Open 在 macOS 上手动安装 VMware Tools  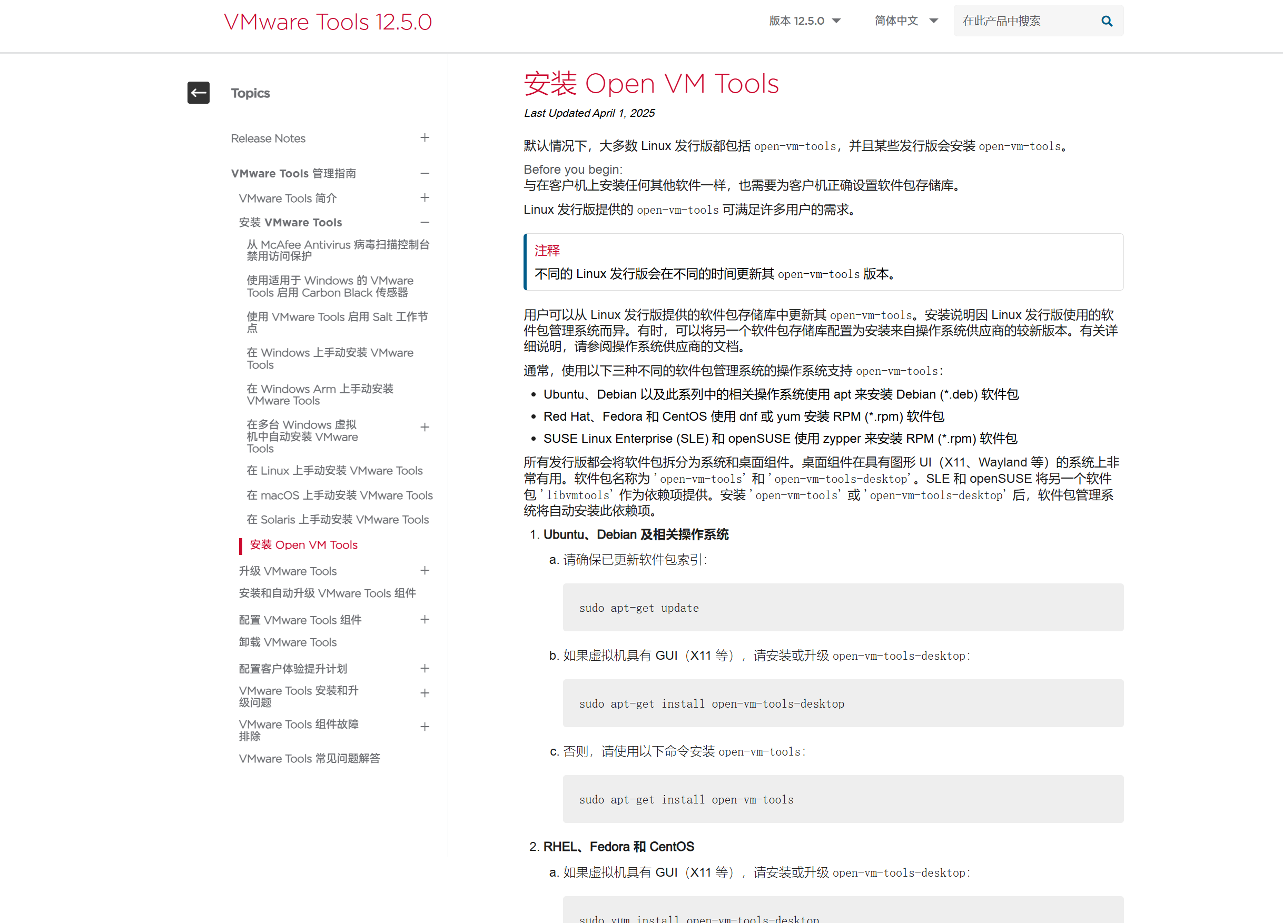coord(339,495)
